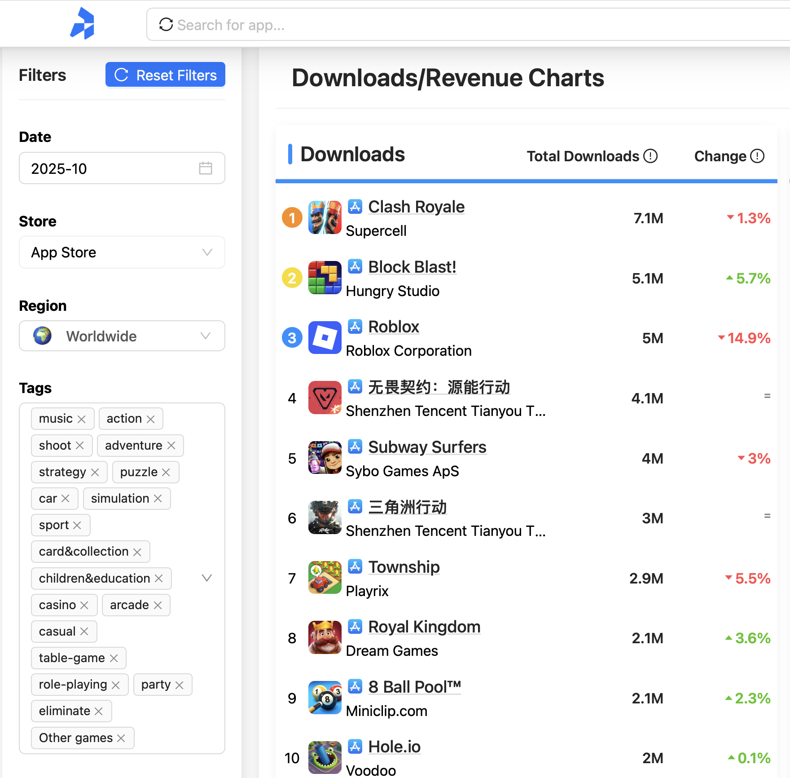Click the app logo in top left
The image size is (790, 778).
pos(82,23)
